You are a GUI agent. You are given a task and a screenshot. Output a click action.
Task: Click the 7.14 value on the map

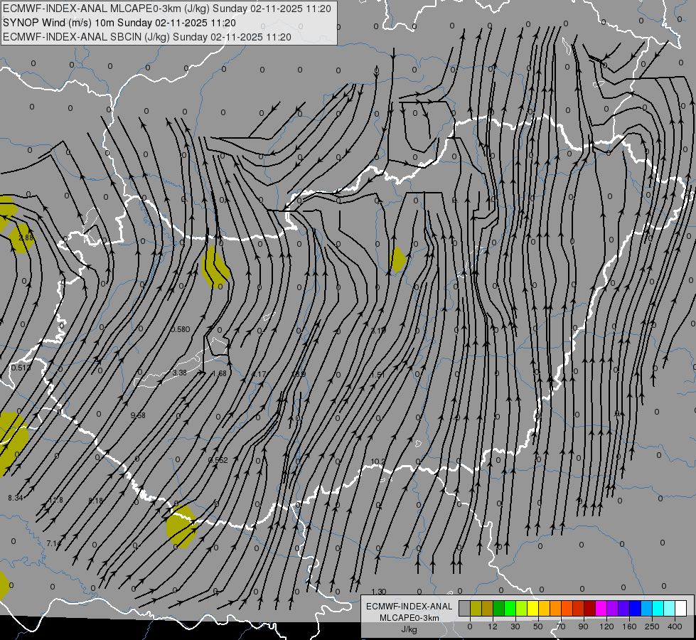pos(54,543)
